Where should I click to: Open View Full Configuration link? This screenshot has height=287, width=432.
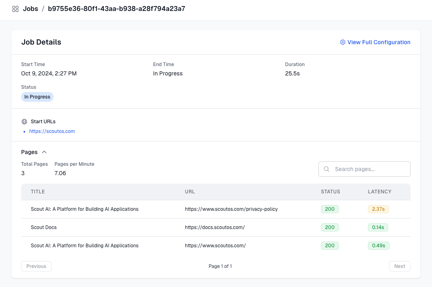[379, 42]
